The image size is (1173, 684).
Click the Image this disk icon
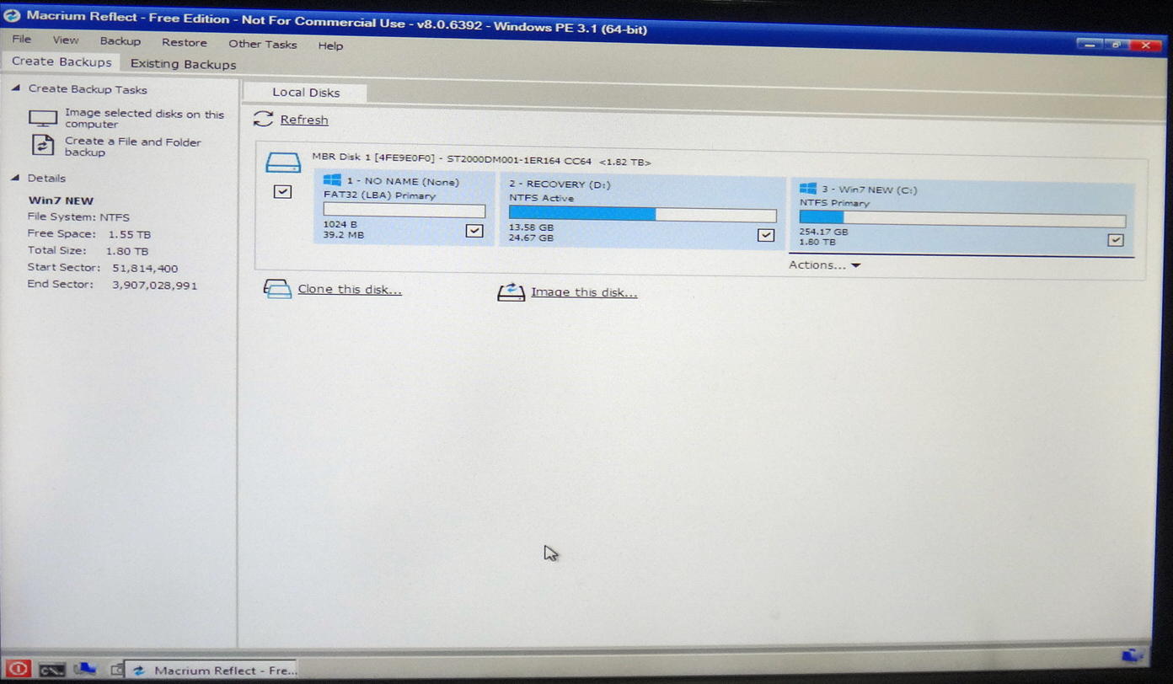511,291
